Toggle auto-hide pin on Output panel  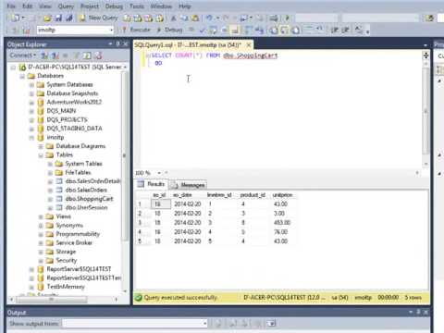tap(418, 312)
